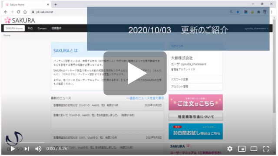This screenshot has width=278, height=156.
Task: Enter fullscreen mode
Action: (266, 149)
